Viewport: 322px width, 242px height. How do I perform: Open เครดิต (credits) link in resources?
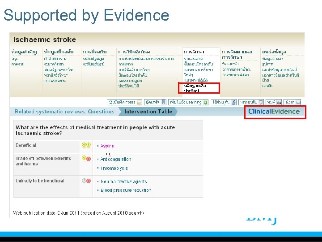tap(267, 86)
